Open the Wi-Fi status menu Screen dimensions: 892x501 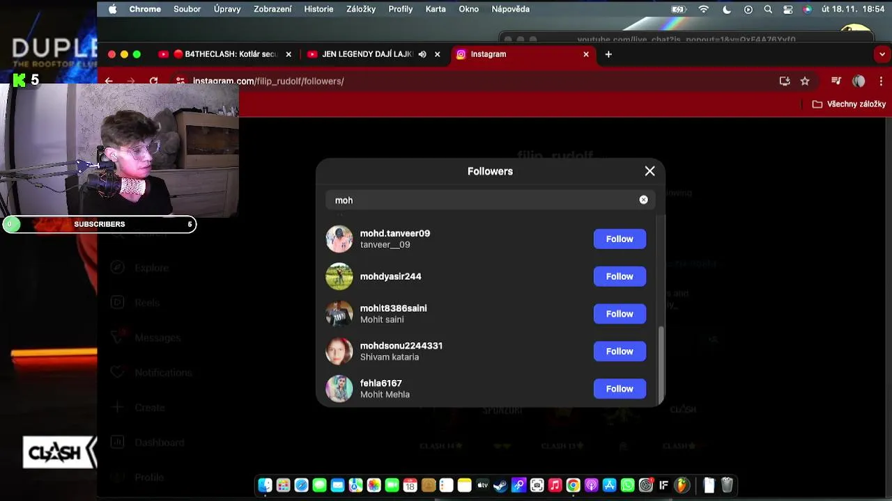coord(703,9)
